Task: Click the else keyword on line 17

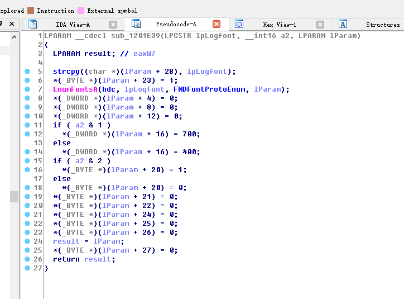Action: tap(62, 178)
